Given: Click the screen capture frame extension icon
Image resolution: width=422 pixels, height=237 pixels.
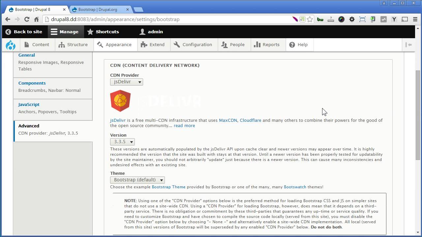Looking at the screenshot, I should (x=362, y=19).
